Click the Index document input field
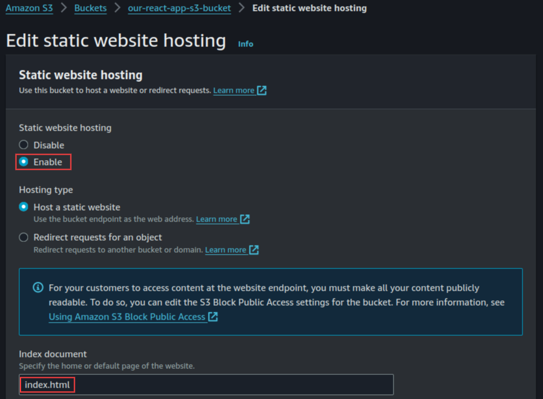This screenshot has height=399, width=543. coord(206,385)
